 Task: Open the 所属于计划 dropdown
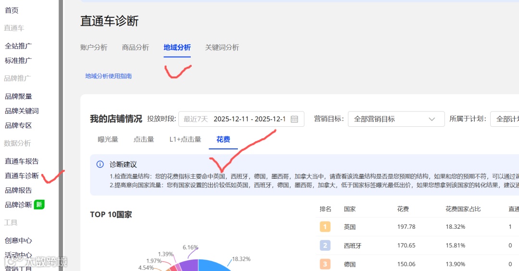click(505, 119)
